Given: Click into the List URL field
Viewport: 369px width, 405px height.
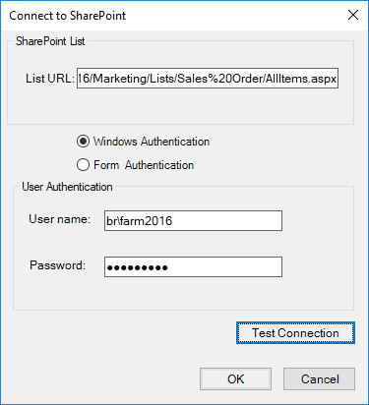Looking at the screenshot, I should [208, 79].
